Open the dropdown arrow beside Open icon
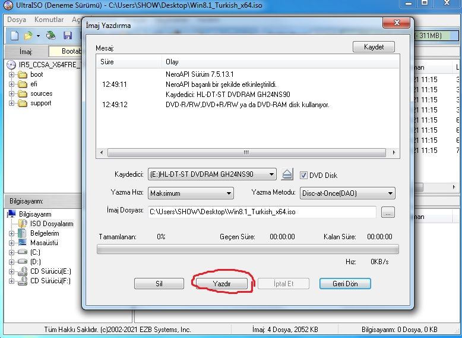This screenshot has width=462, height=338. 39,36
